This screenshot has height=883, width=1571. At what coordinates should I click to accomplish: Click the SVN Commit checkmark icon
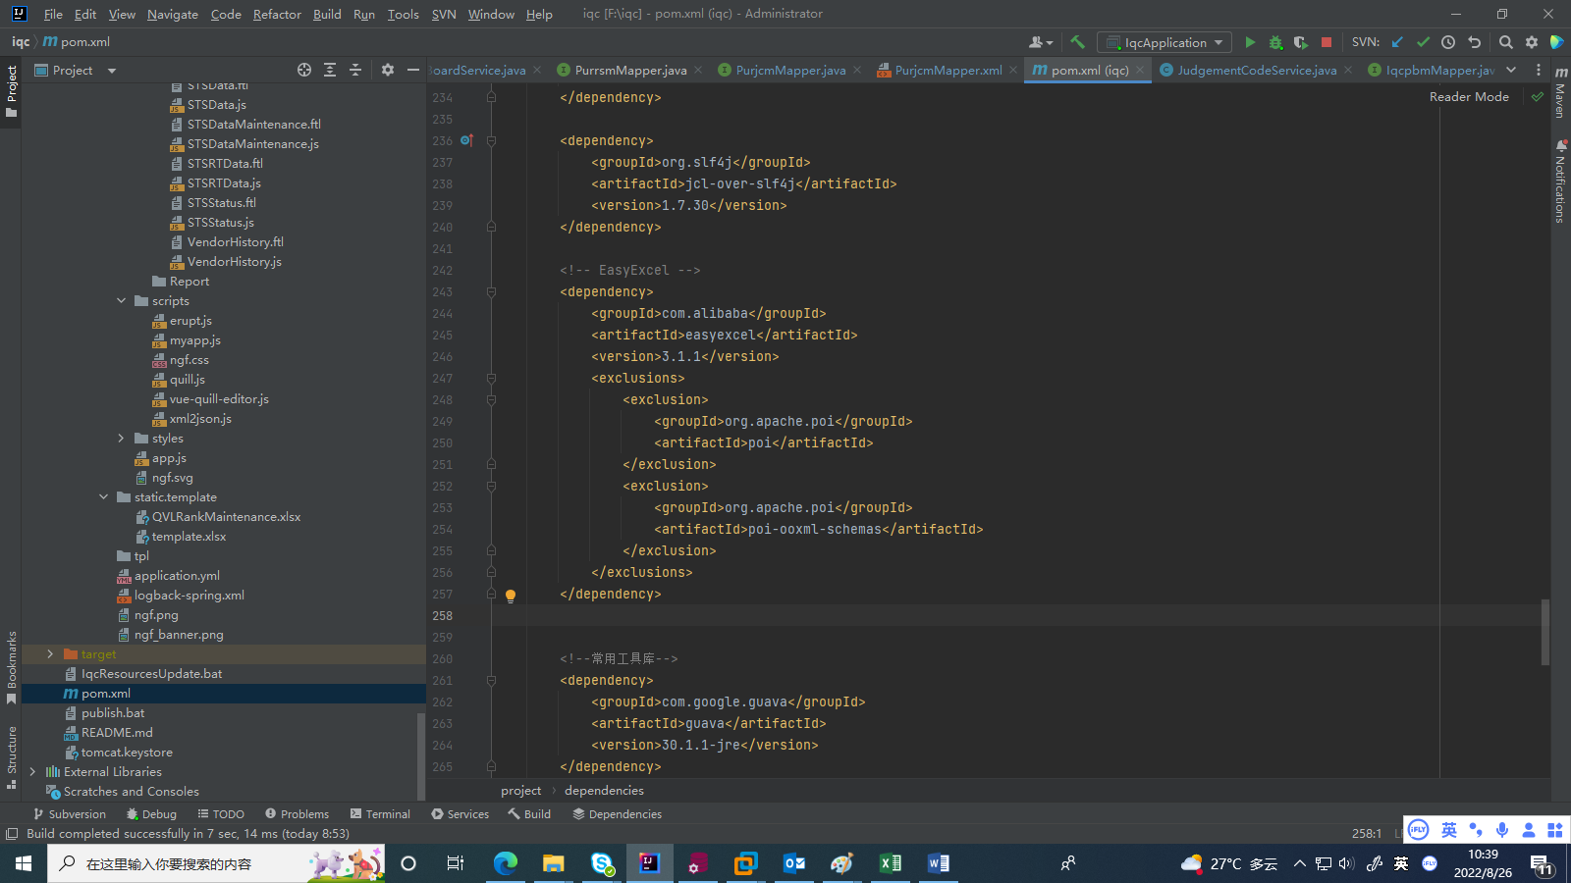(1423, 42)
